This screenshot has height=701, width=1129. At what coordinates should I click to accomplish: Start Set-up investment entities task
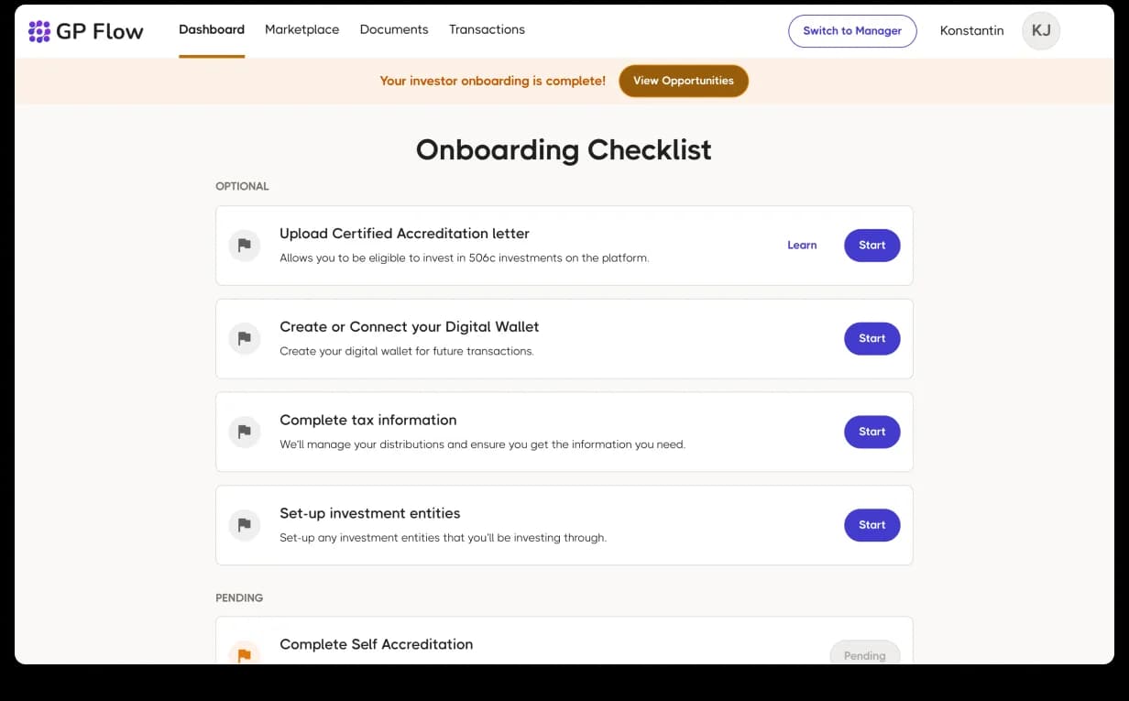point(872,525)
